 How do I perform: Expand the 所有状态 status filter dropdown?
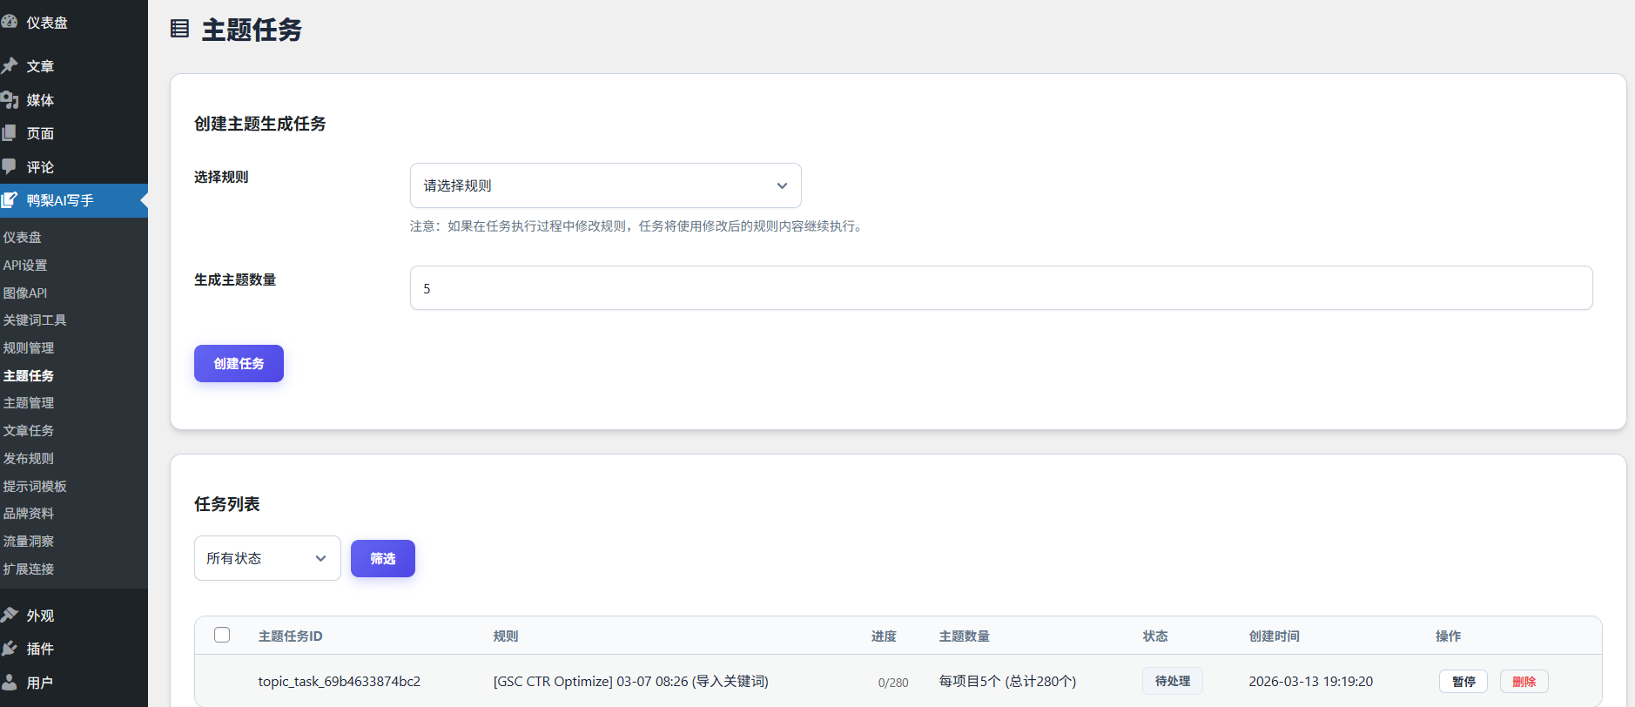266,558
